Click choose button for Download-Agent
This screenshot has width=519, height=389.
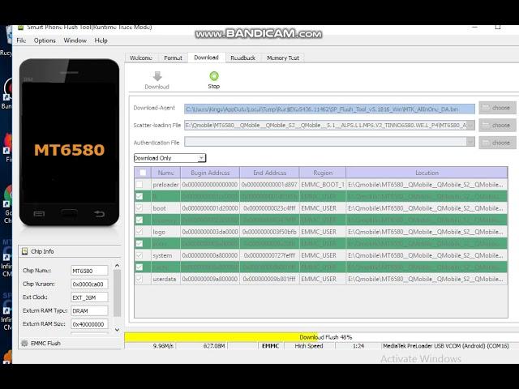tap(497, 108)
